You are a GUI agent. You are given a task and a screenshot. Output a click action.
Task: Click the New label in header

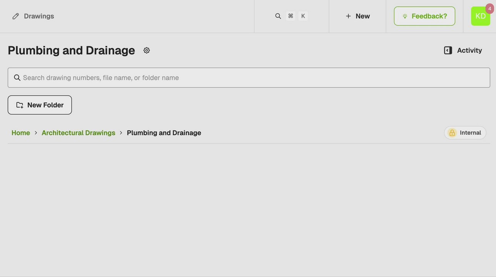pos(362,16)
